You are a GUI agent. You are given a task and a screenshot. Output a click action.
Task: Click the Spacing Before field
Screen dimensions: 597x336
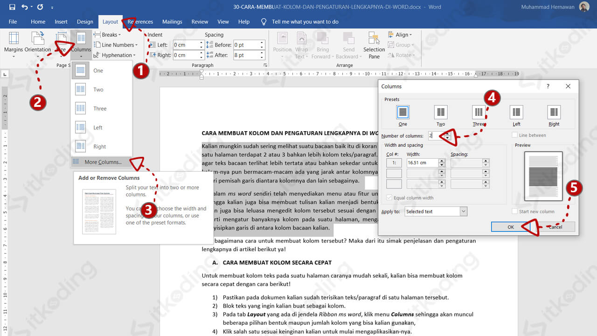[246, 45]
